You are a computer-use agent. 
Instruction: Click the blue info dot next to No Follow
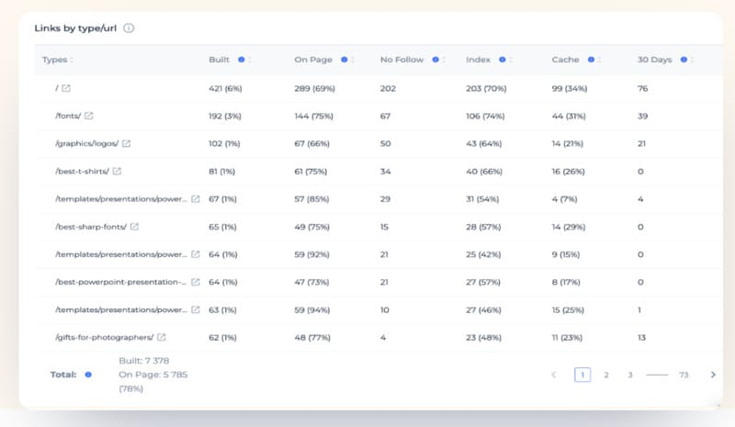(x=435, y=60)
